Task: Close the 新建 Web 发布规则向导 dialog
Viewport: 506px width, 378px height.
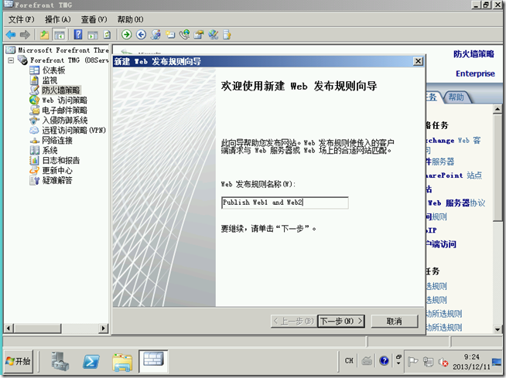Action: 419,61
